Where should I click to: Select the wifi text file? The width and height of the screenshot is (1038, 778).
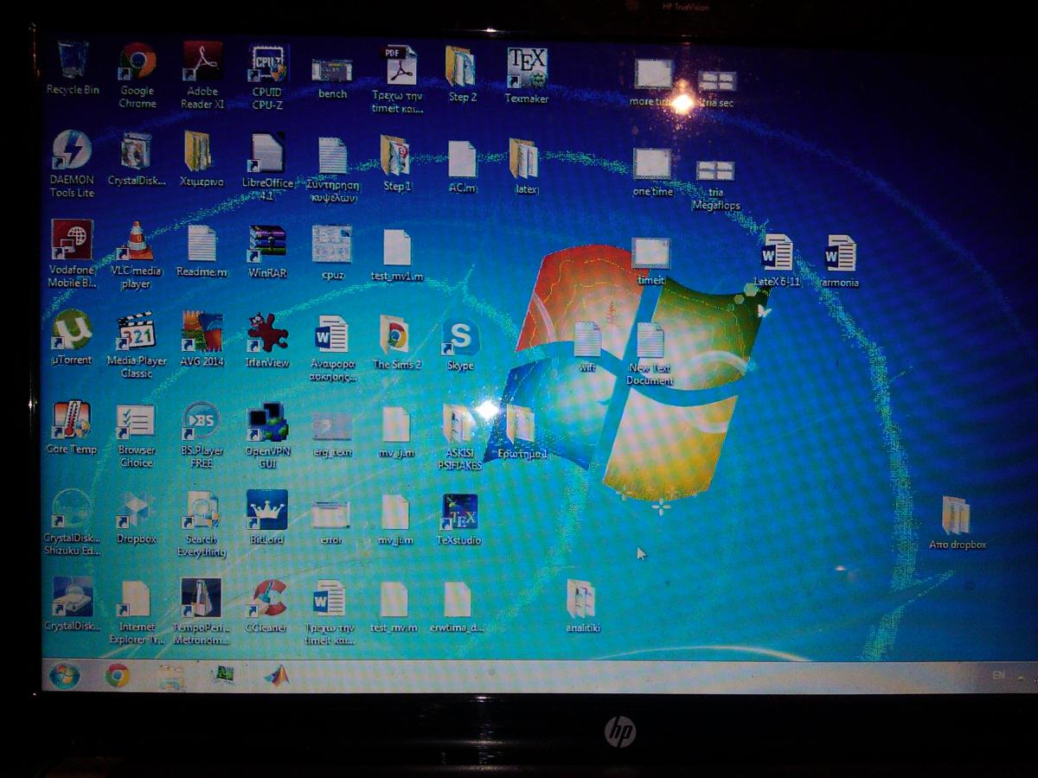(587, 339)
